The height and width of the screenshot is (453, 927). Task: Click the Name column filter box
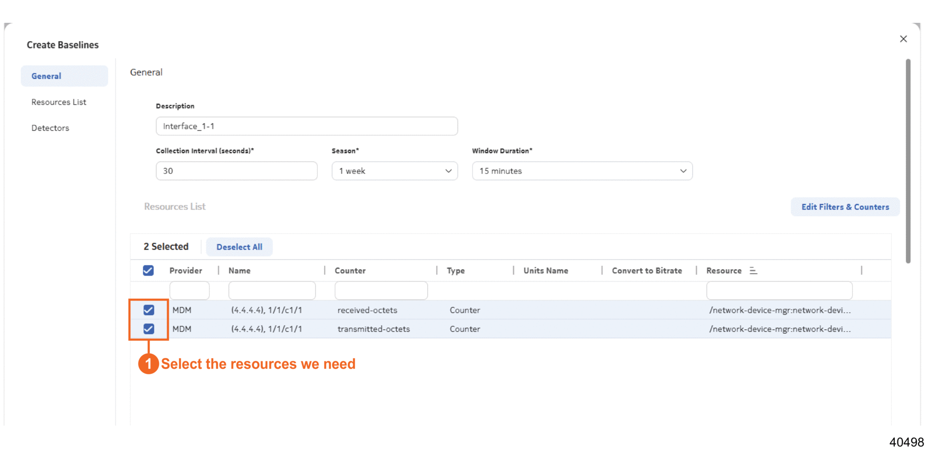(272, 291)
